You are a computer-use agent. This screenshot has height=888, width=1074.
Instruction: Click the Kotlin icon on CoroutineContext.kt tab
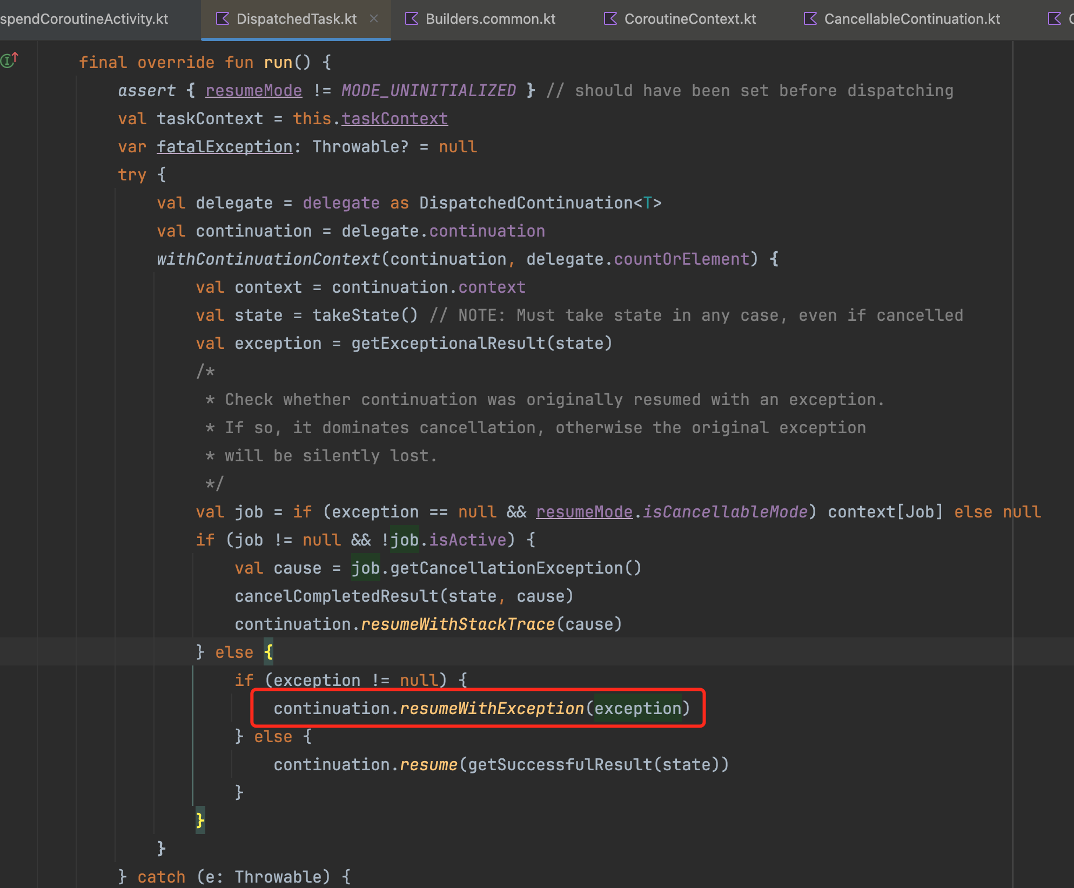610,19
